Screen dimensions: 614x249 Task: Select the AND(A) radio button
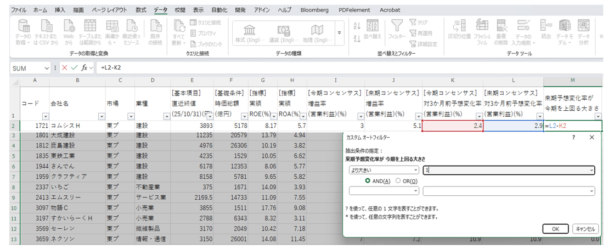368,180
